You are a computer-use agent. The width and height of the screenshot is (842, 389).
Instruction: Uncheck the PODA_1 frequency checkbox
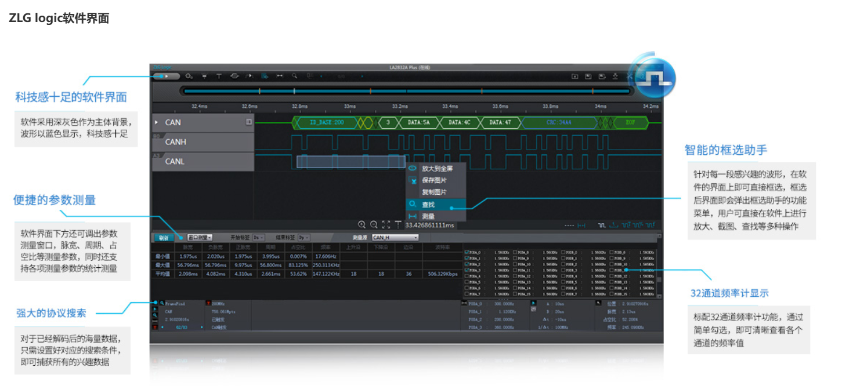point(467,259)
